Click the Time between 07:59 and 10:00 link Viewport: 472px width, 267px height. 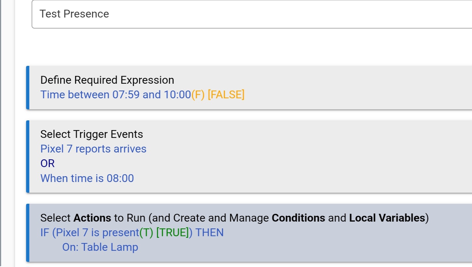pyautogui.click(x=115, y=95)
